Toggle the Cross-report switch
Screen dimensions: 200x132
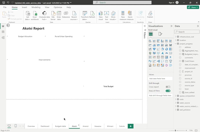168,87
